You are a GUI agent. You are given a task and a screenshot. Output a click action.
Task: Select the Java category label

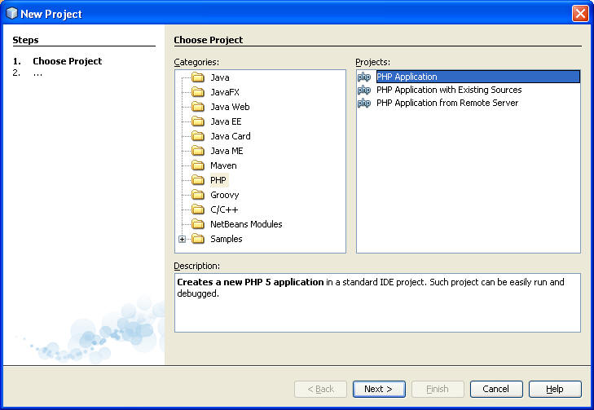(x=220, y=77)
